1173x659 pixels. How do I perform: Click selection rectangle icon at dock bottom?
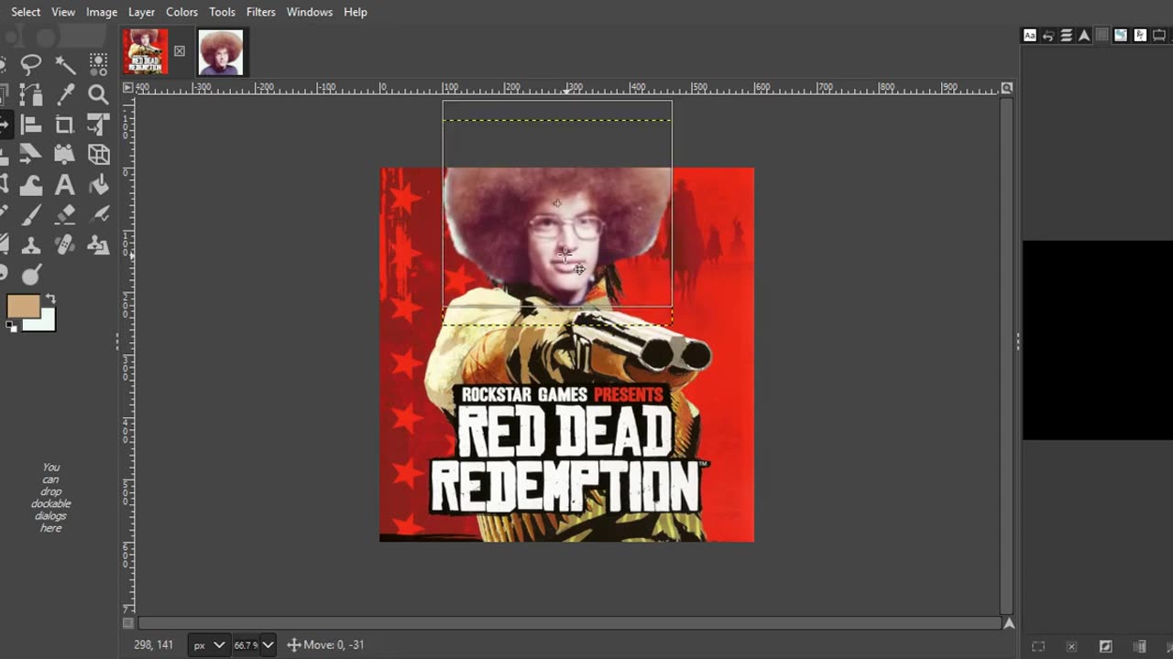pyautogui.click(x=1037, y=646)
